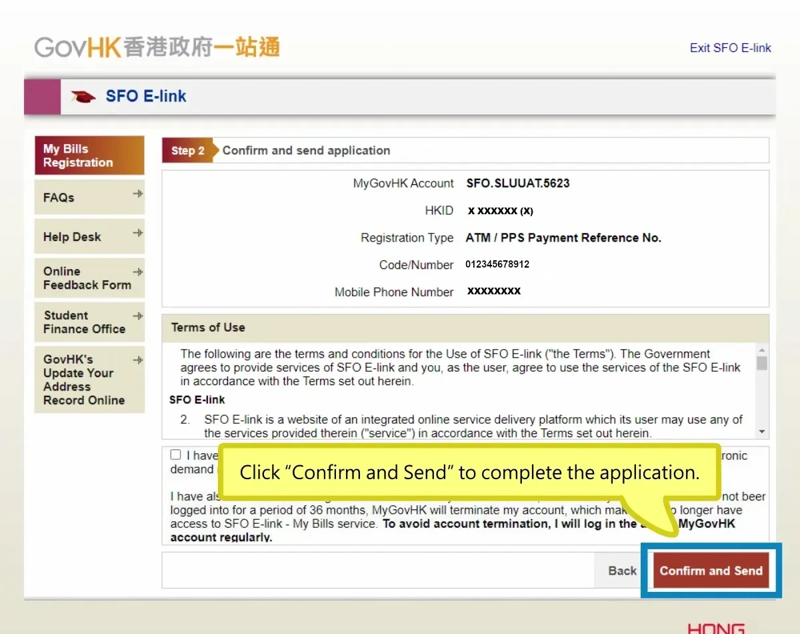This screenshot has height=634, width=800.
Task: Open the Online Feedback Form sidebar item
Action: (x=89, y=278)
